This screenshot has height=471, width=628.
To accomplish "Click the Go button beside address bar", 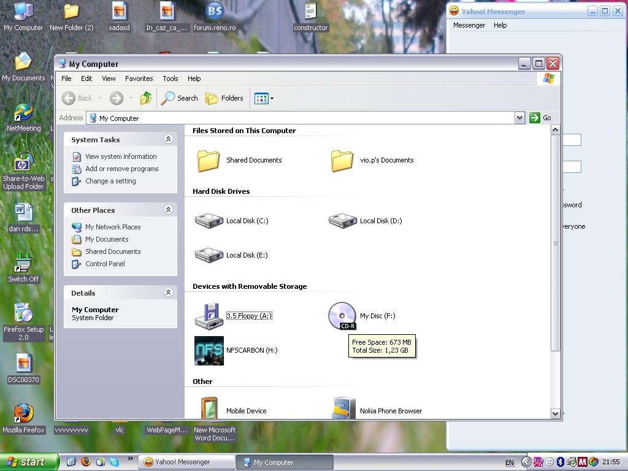I will coord(541,118).
